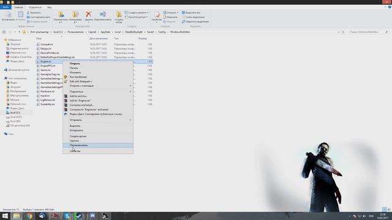The height and width of the screenshot is (220, 392).
Task: Open Discord from the taskbar
Action: pyautogui.click(x=92, y=216)
